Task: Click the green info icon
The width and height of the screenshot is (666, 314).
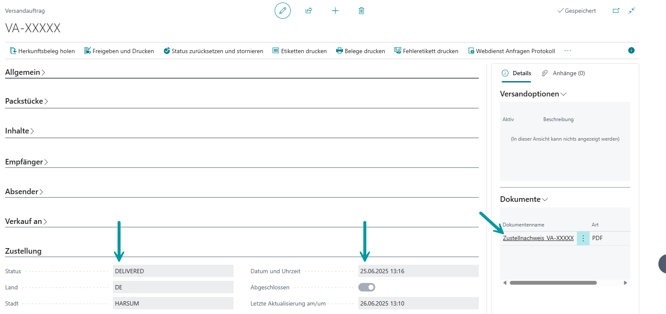Action: [631, 51]
